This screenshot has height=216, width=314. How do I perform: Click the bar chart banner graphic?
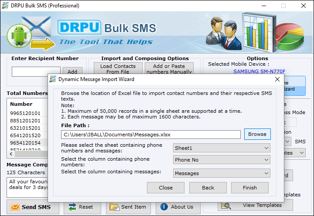pos(258,32)
